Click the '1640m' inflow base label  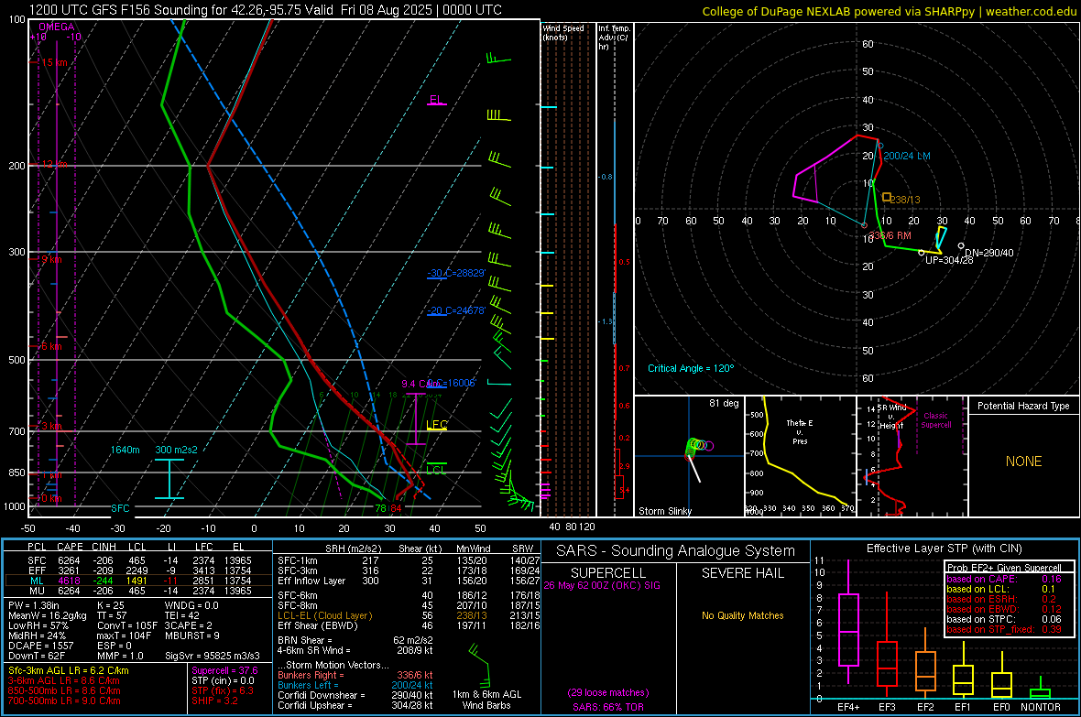tap(125, 450)
